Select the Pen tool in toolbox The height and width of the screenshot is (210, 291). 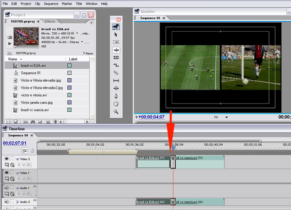coord(116,96)
